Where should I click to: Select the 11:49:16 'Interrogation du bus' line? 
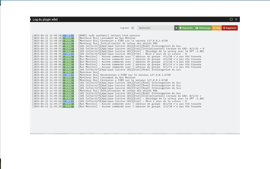point(106,83)
